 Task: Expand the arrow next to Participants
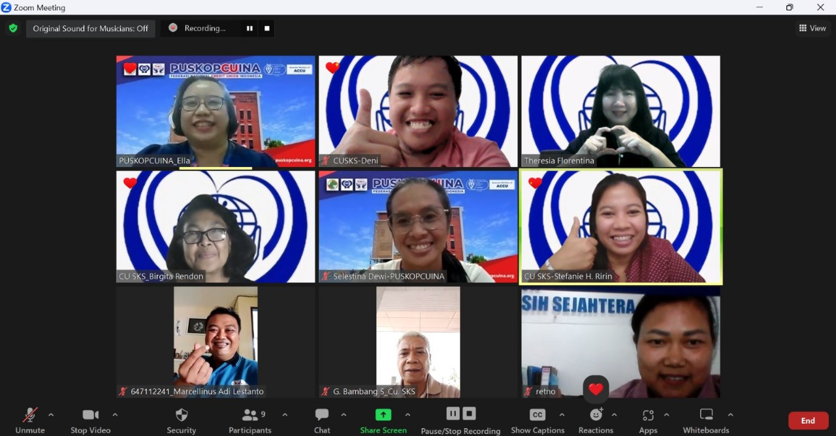(x=285, y=414)
